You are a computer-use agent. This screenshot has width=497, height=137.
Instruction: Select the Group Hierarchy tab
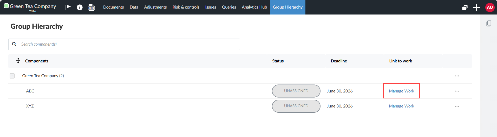point(287,7)
